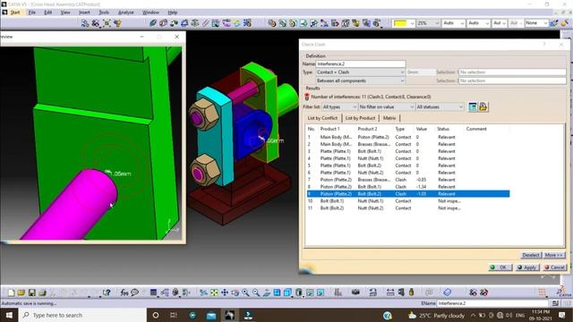Screen dimensions: 573x322
Task: Open the Edit menu
Action: click(48, 13)
